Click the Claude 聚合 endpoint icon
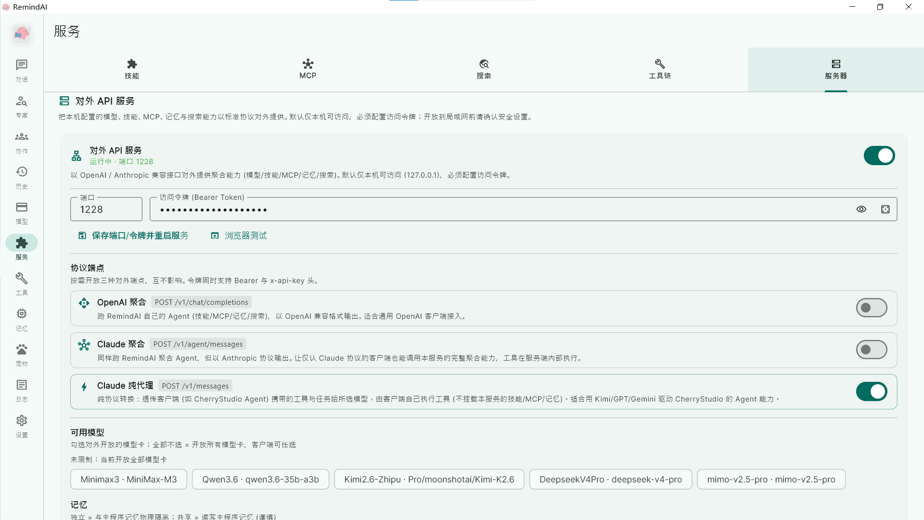924x520 pixels. click(84, 345)
